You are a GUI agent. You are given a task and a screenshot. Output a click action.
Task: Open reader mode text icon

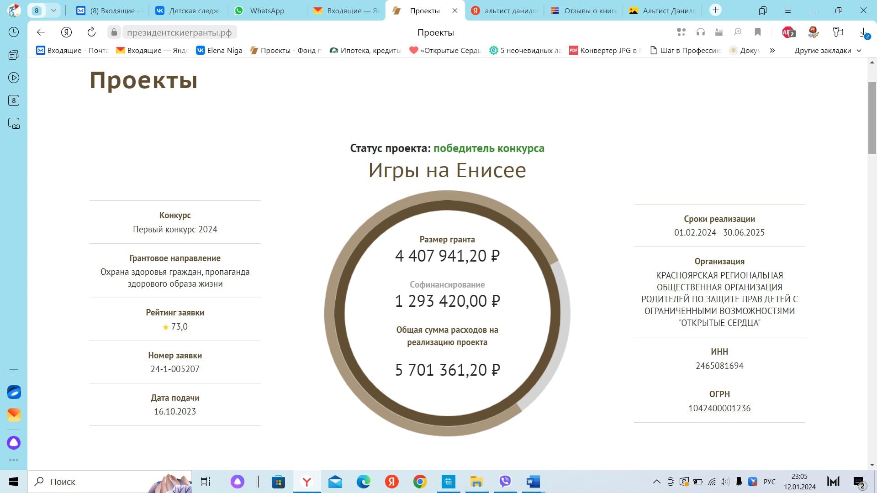coord(719,32)
